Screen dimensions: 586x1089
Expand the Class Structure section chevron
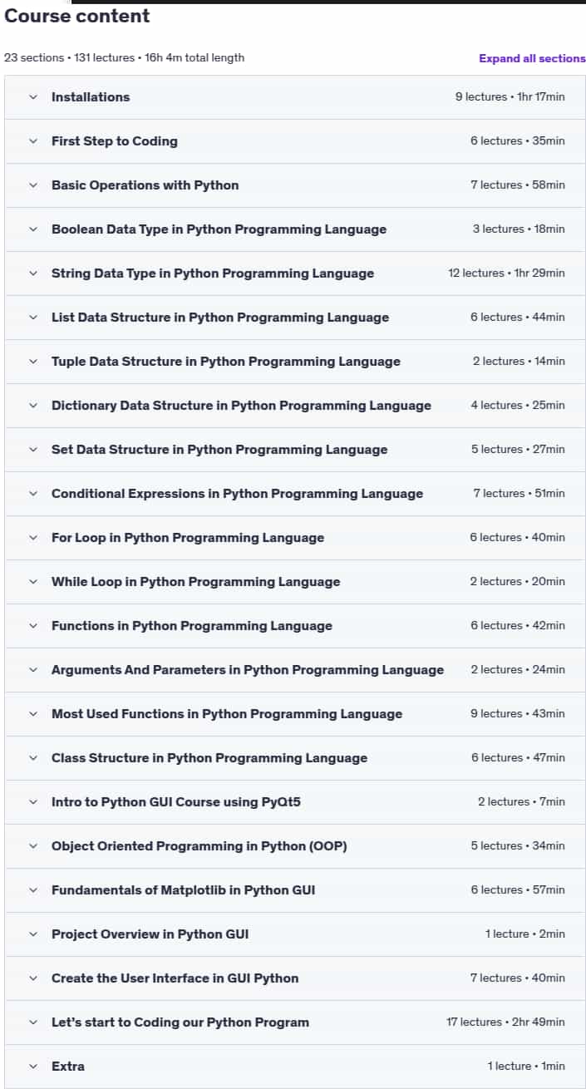coord(33,758)
